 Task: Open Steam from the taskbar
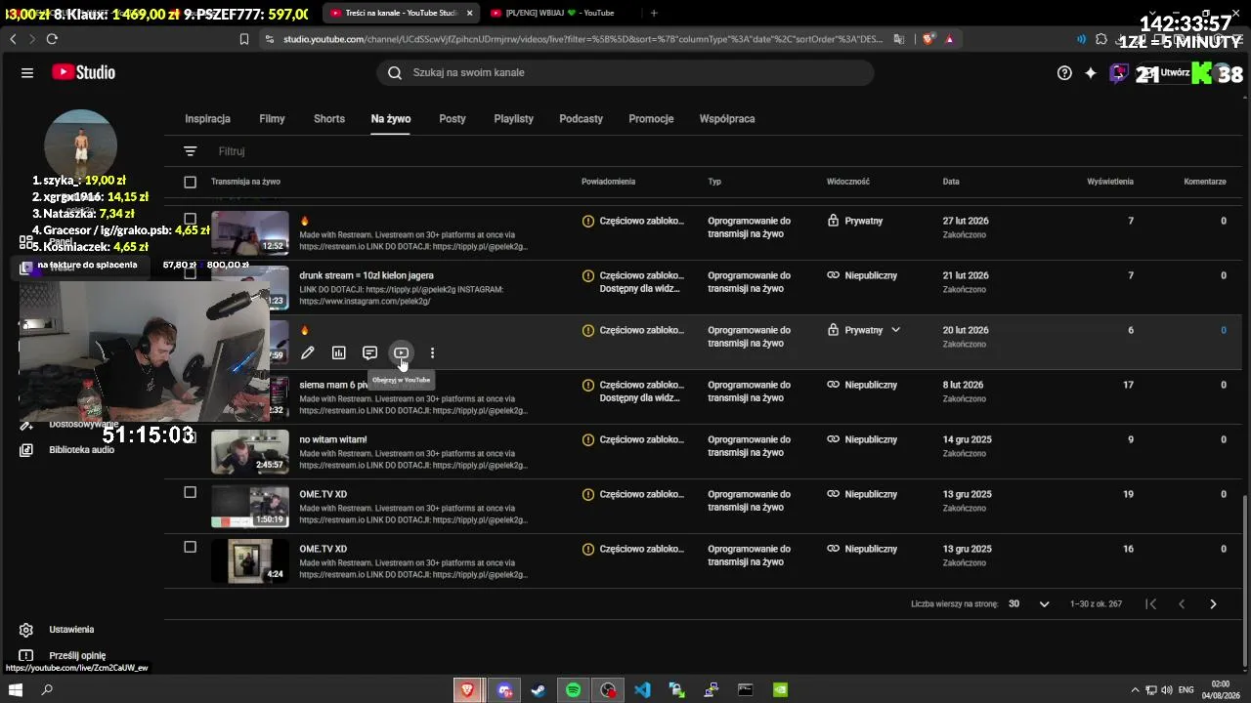[539, 690]
